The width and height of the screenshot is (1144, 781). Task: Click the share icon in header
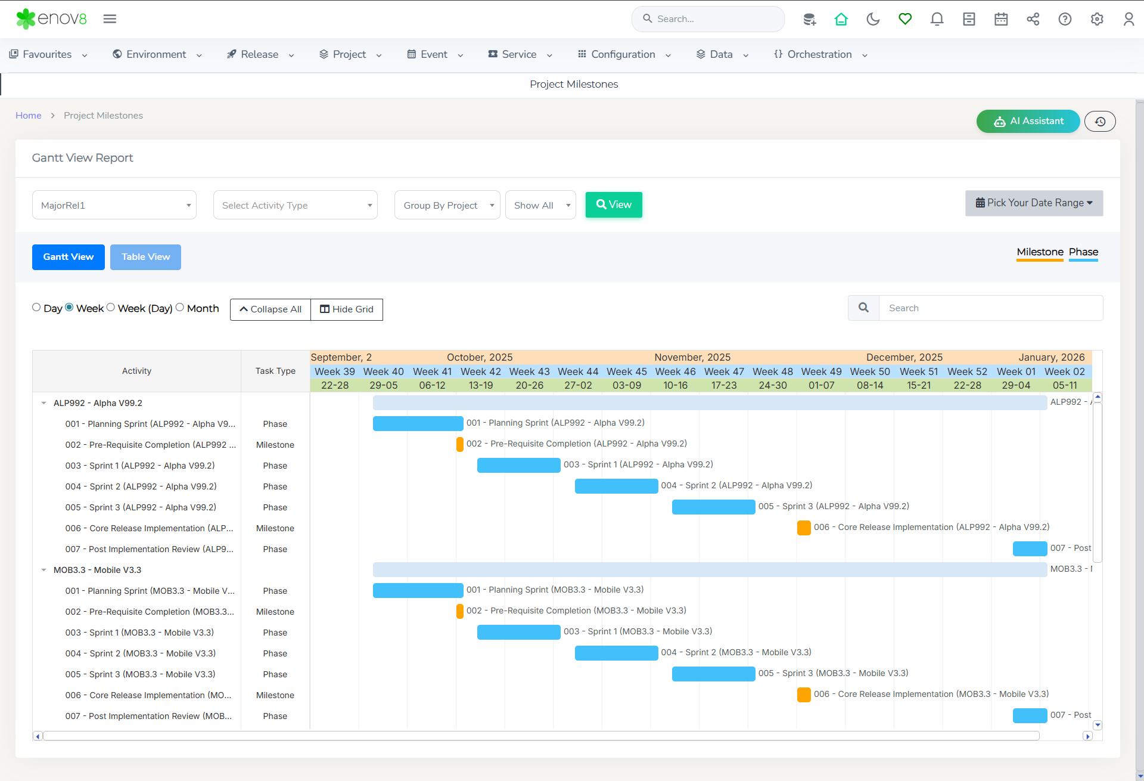(1033, 19)
